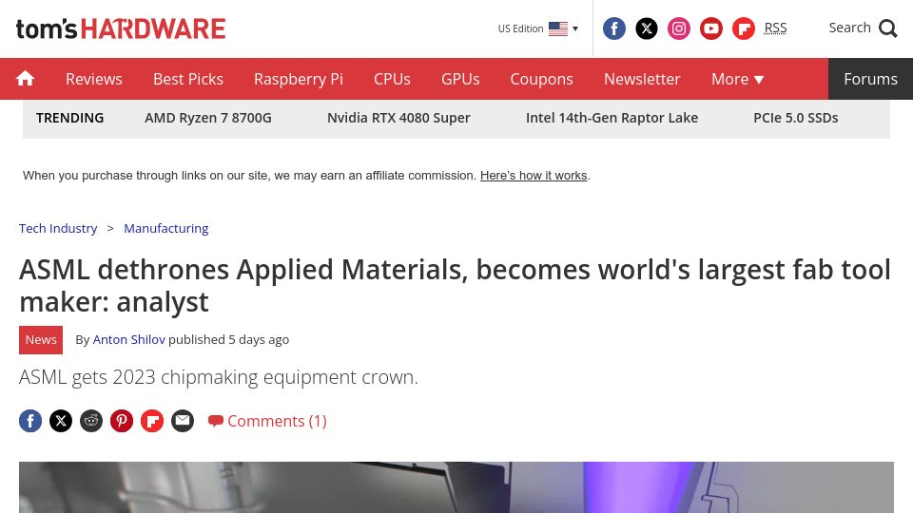Open the YouTube icon in header
Viewport: 913px width, 513px height.
click(x=711, y=28)
